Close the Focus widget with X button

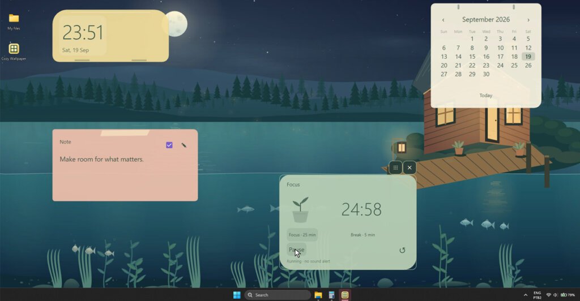pos(410,167)
